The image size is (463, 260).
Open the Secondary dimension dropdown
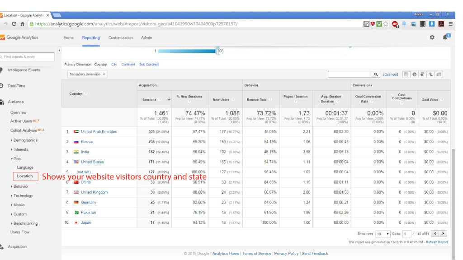87,74
